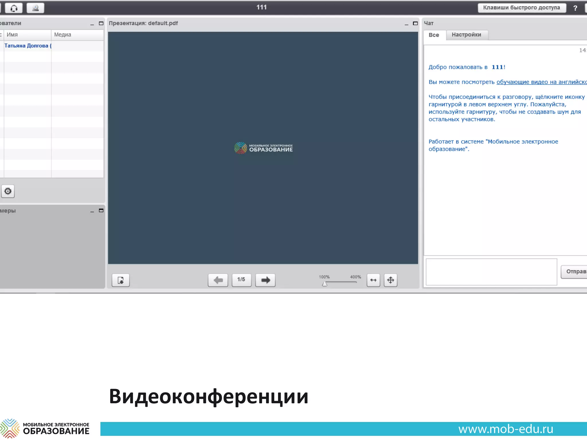This screenshot has width=587, height=440.
Task: Fit presentation to width icon
Action: click(x=373, y=280)
